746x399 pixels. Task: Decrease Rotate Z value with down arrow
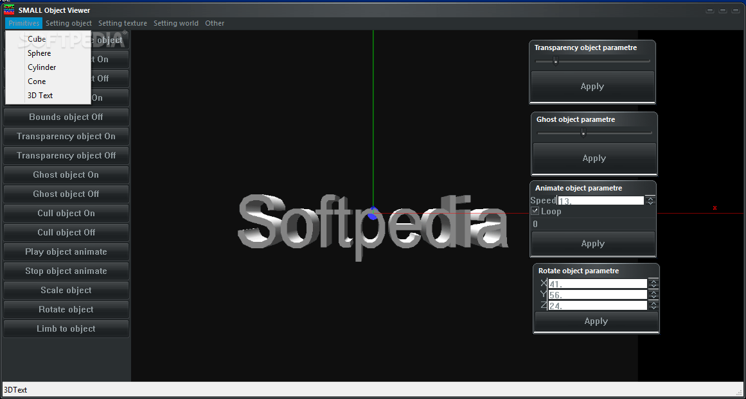653,308
